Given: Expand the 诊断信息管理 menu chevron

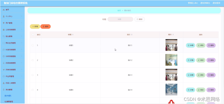Looking at the screenshot, I should click(x=22, y=56).
